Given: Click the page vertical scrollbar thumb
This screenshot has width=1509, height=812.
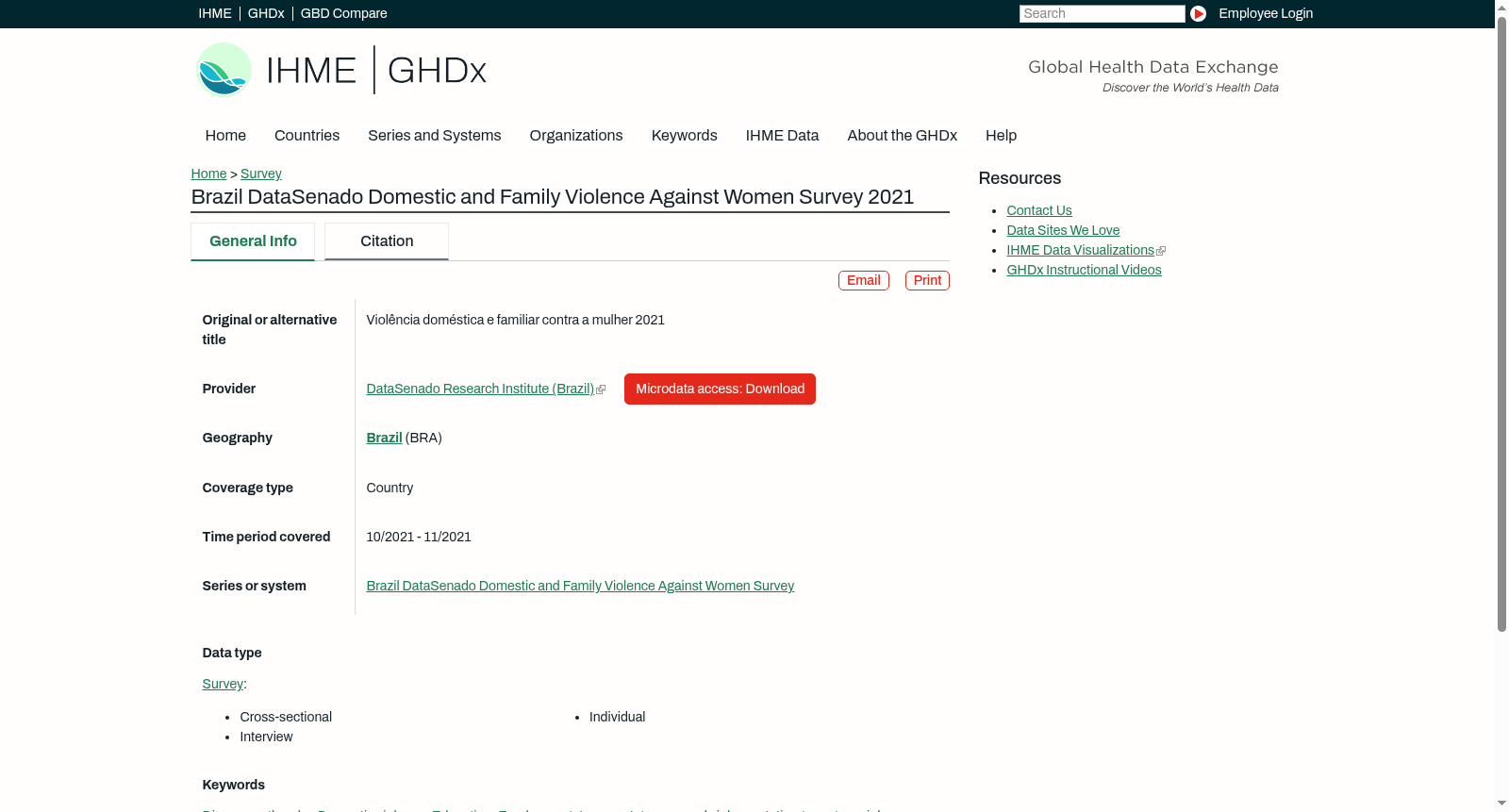Looking at the screenshot, I should 1501,323.
